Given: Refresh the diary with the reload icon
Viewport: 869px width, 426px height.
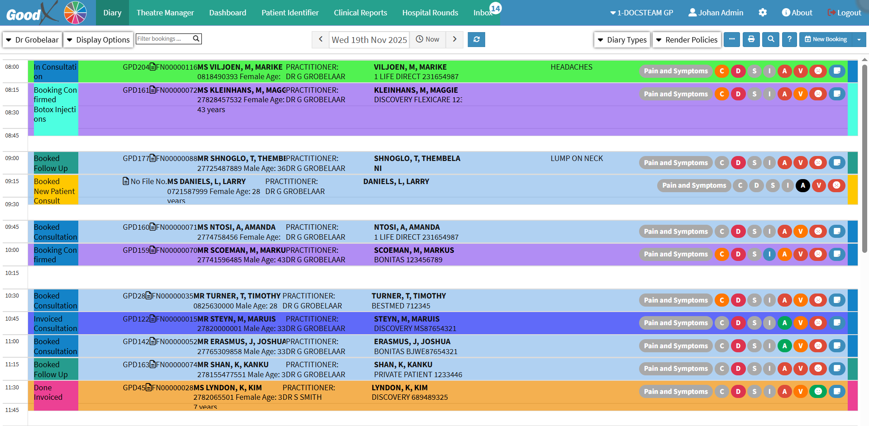Looking at the screenshot, I should click(x=476, y=39).
